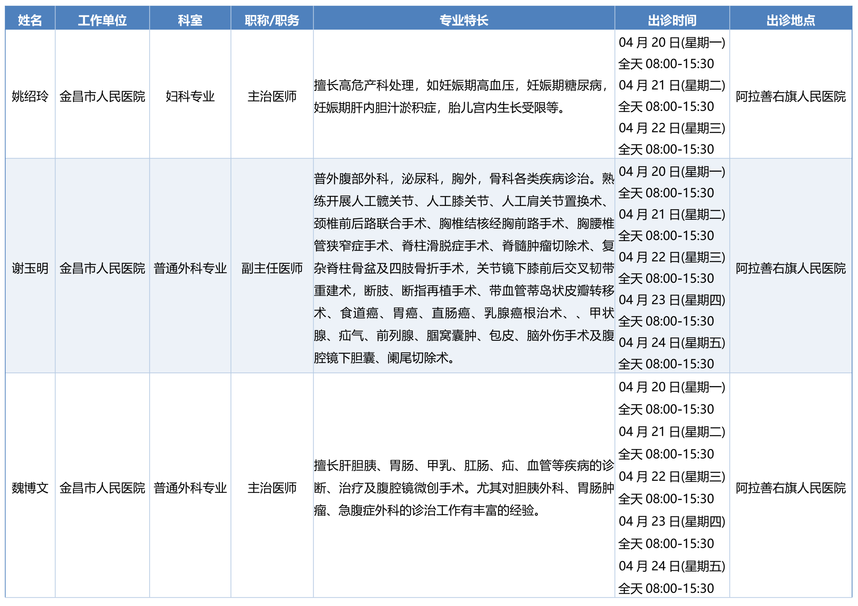Viewport: 858px width, 606px height.
Task: Click the 出诊时间 column header
Action: pyautogui.click(x=672, y=20)
